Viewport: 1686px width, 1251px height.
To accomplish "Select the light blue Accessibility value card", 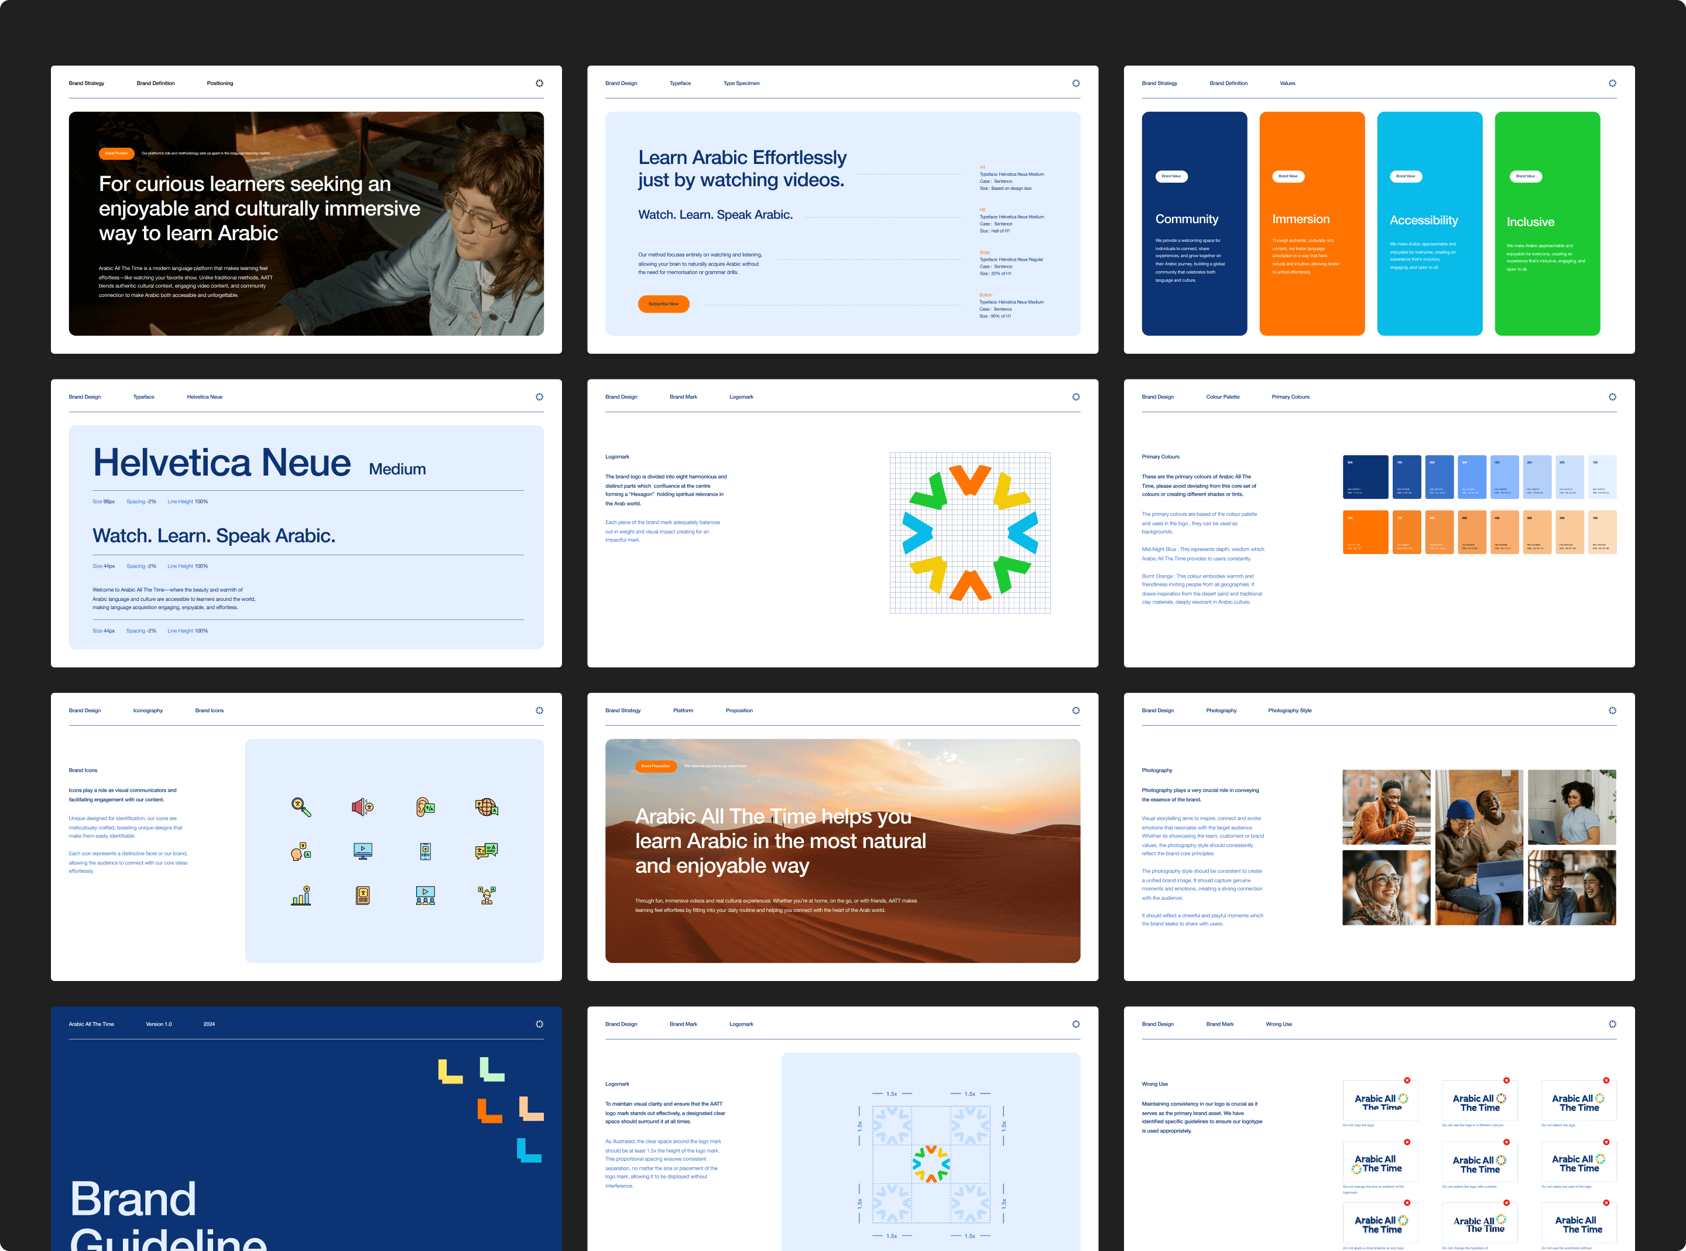I will coord(1430,223).
